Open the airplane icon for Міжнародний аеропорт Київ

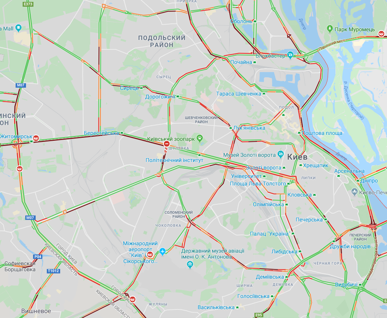click(x=162, y=252)
